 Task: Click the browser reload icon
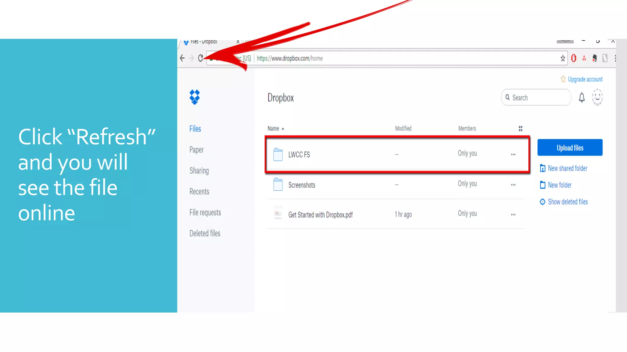[x=201, y=58]
